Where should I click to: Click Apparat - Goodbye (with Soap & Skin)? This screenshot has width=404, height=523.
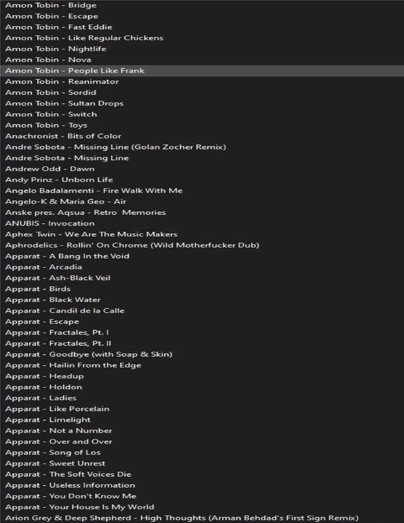[88, 354]
